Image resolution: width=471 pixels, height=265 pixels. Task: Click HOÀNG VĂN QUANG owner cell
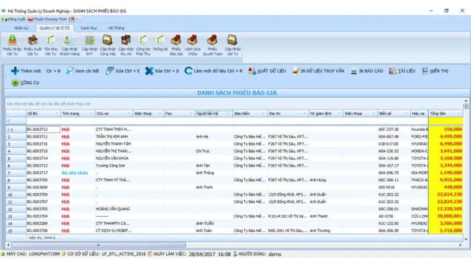(x=114, y=209)
